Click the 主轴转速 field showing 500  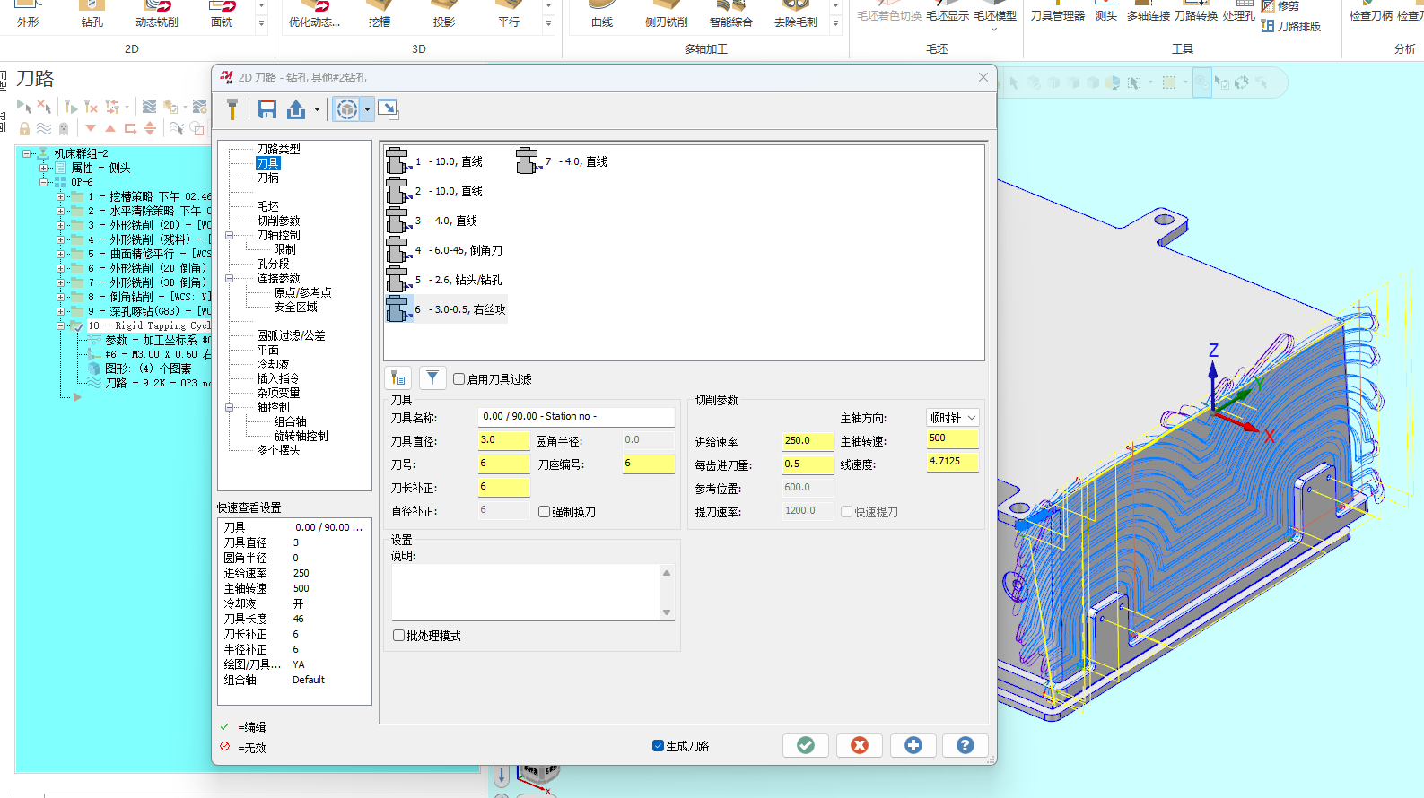pos(952,438)
